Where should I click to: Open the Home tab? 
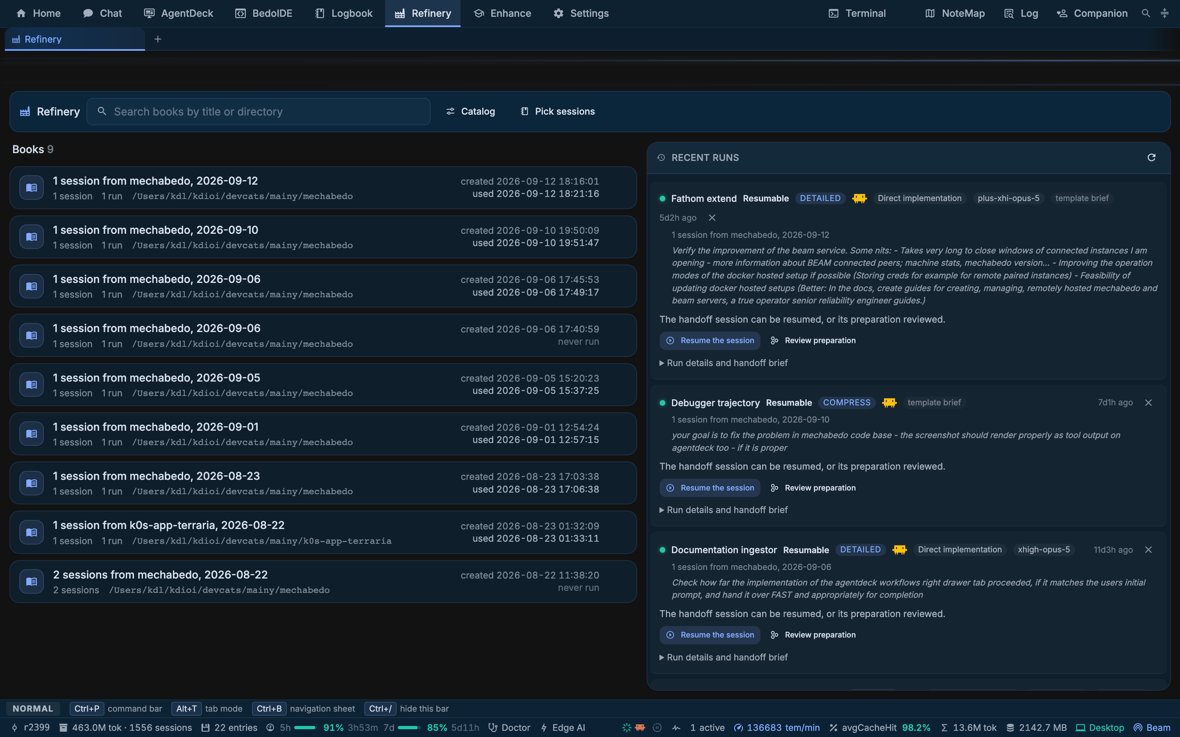point(38,13)
